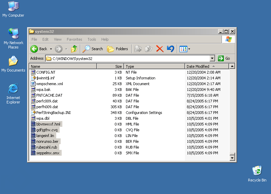Click the red Delete X icon
This screenshot has width=271, height=194.
[x=160, y=49]
